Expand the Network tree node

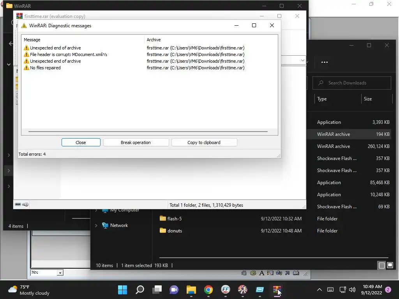[x=96, y=225]
